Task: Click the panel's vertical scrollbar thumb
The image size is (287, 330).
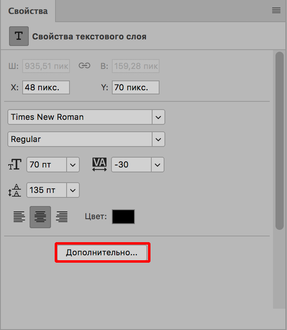Action: tap(280, 141)
